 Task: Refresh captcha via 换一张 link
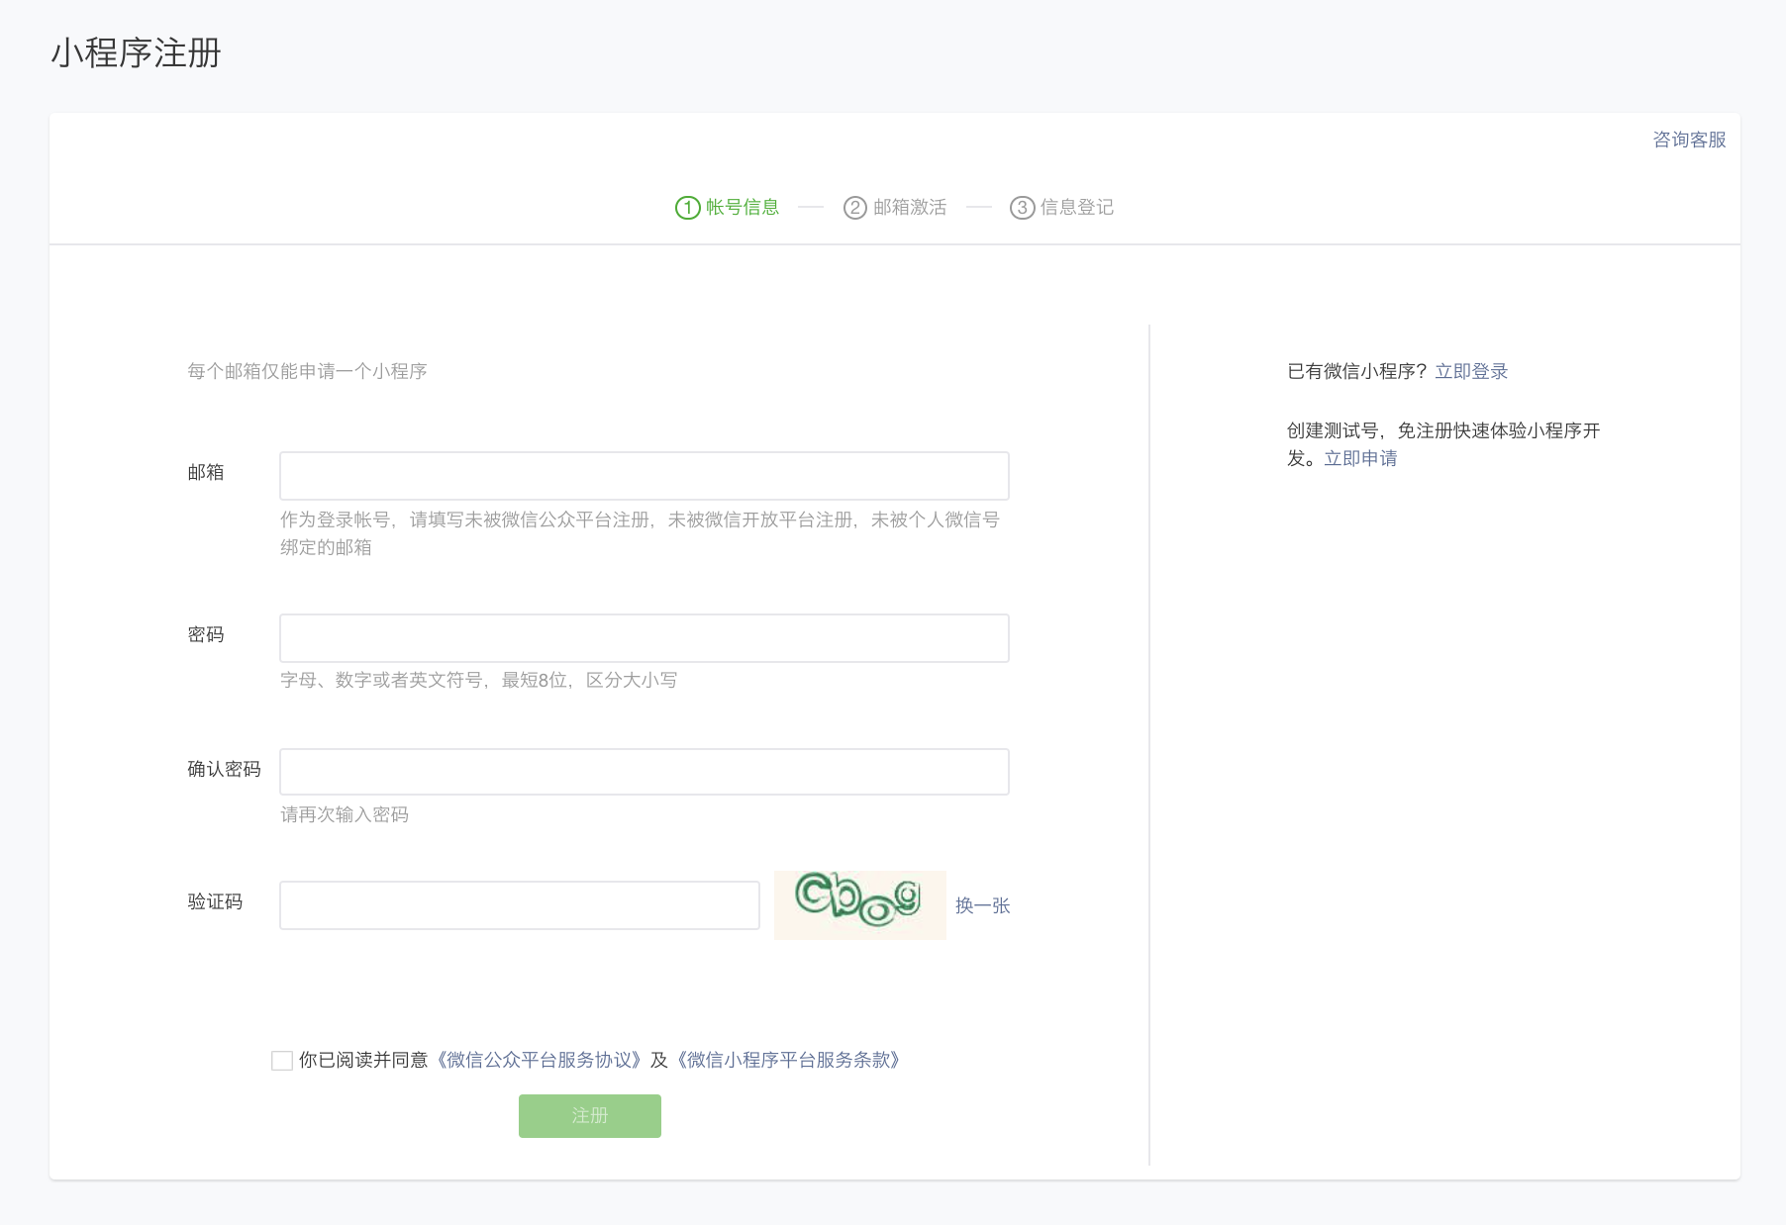tap(982, 905)
